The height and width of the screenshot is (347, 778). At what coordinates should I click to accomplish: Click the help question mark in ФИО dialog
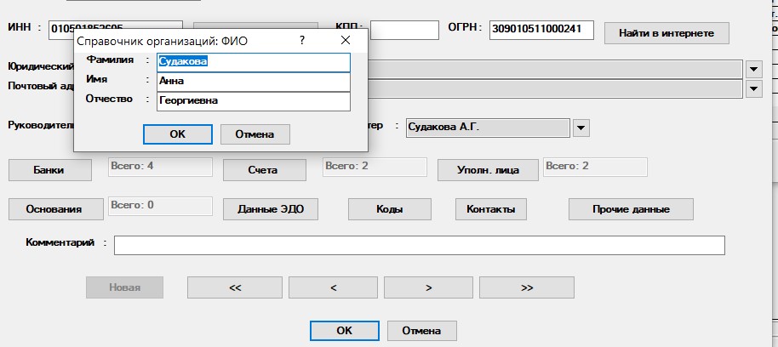click(302, 40)
